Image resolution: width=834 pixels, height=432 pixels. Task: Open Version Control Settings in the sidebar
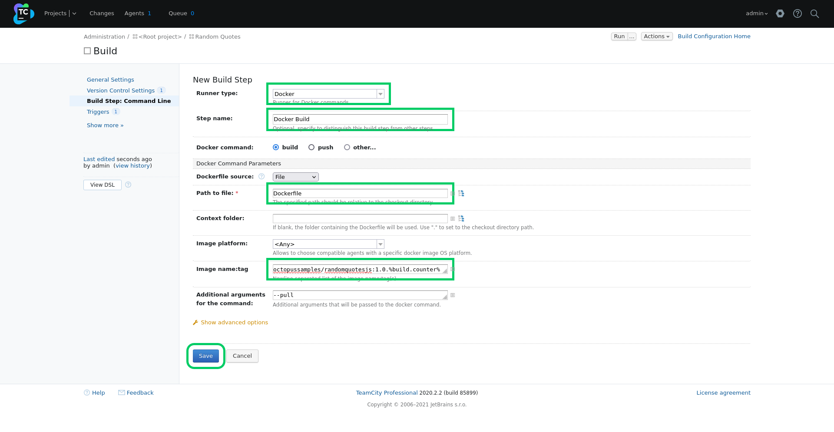[121, 90]
